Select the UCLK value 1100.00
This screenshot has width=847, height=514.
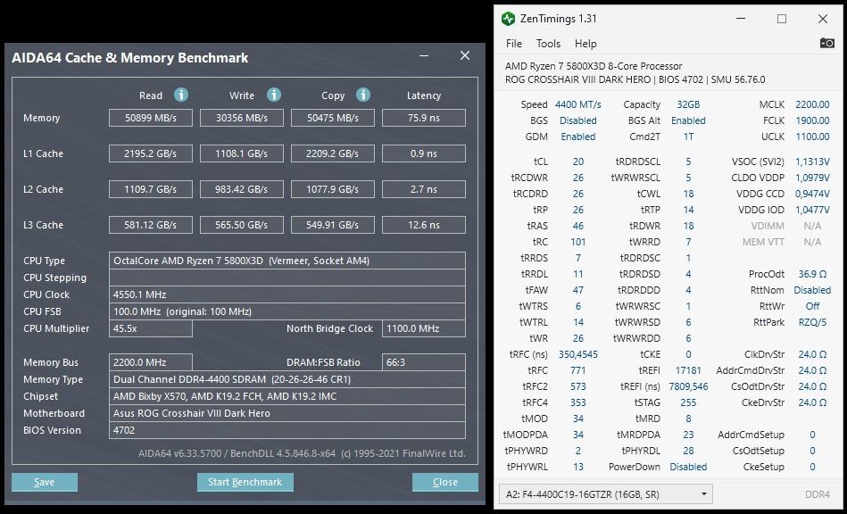812,137
